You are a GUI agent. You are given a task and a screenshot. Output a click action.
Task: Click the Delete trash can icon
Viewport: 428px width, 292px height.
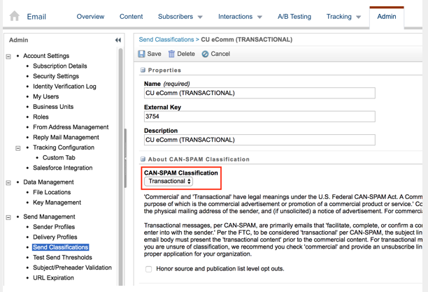(171, 54)
